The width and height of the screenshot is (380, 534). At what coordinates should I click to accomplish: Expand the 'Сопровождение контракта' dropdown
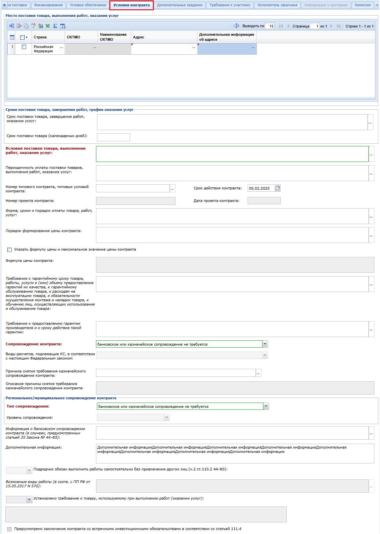click(x=265, y=344)
